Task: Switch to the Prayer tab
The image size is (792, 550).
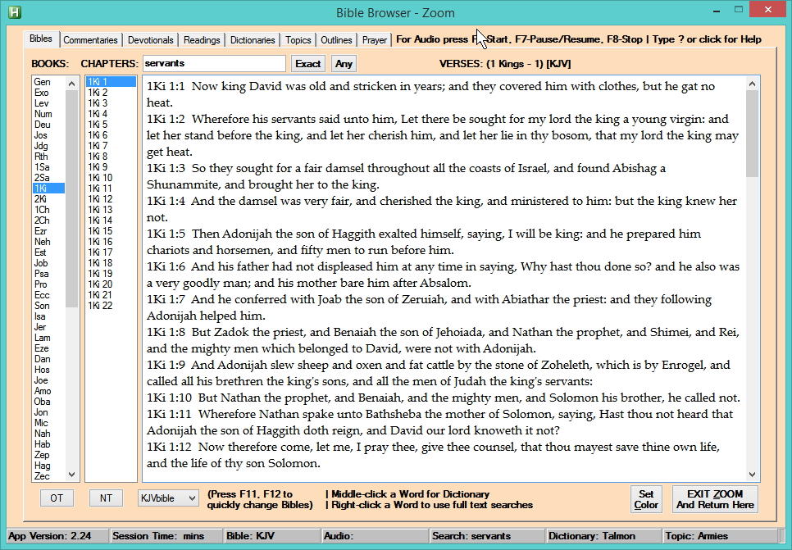Action: click(x=375, y=40)
